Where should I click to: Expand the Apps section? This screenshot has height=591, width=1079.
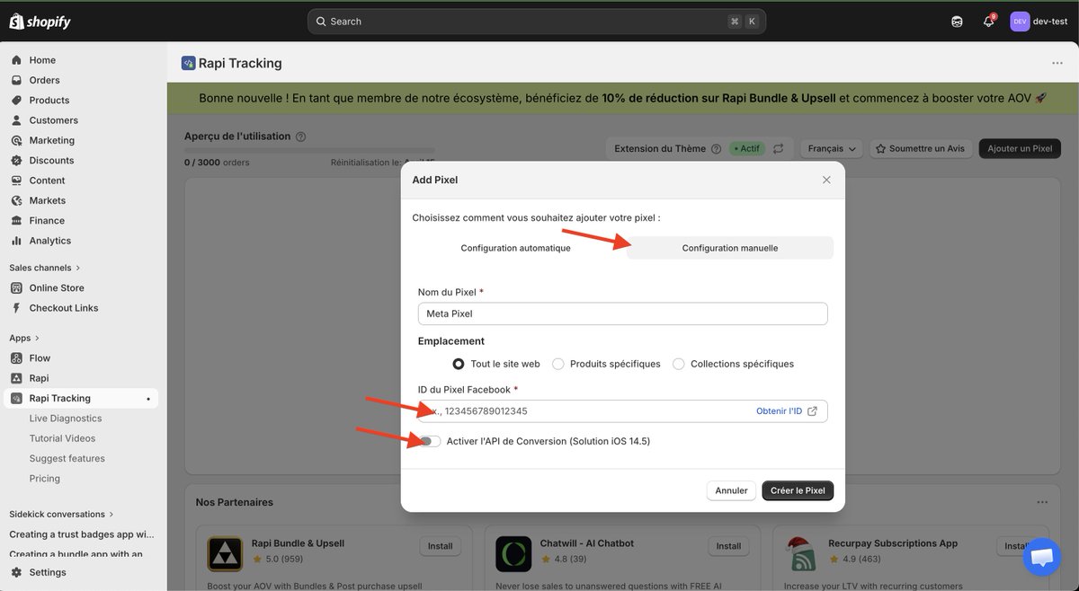25,338
